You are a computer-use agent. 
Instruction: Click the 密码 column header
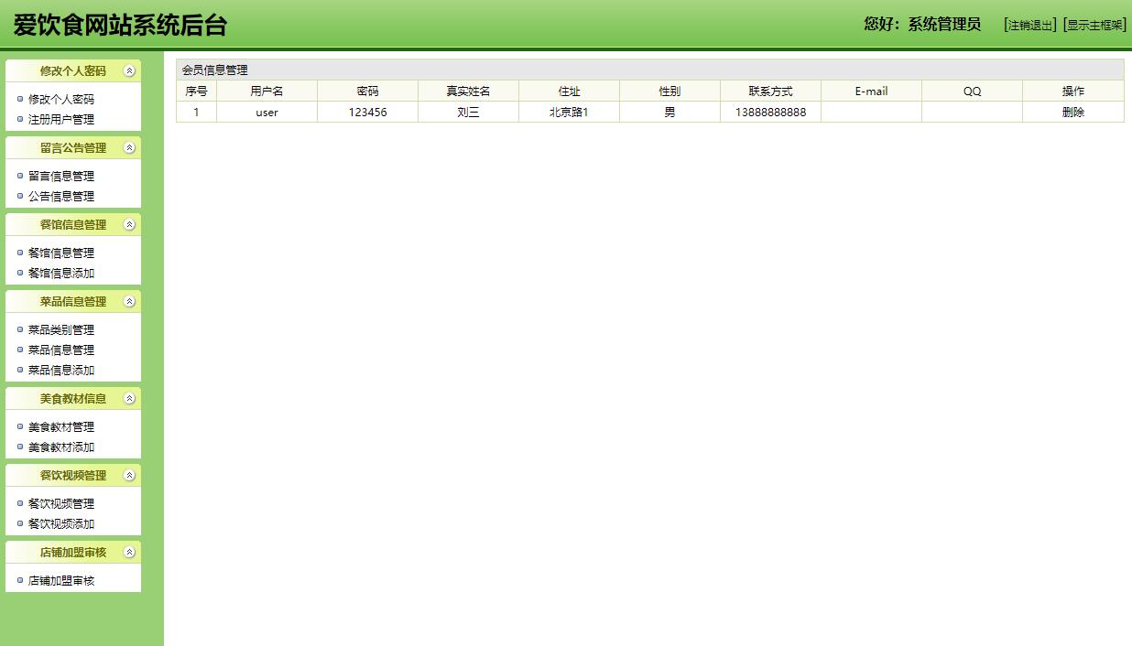(x=367, y=91)
